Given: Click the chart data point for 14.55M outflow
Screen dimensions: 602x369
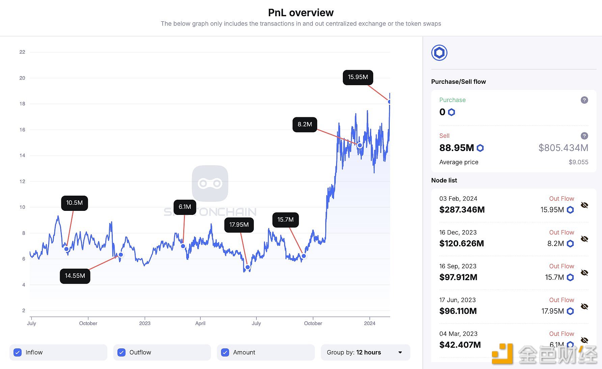Looking at the screenshot, I should [121, 255].
